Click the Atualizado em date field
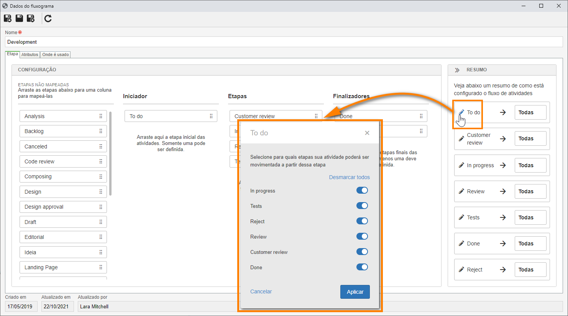Viewport: 568px width, 316px height. (x=57, y=306)
